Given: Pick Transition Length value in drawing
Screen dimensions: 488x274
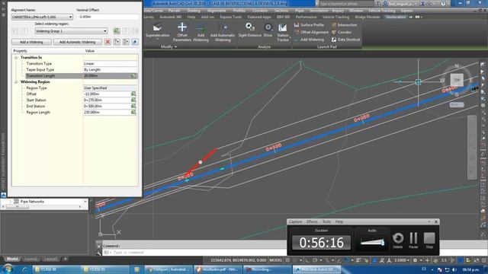Looking at the screenshot, I should [x=133, y=76].
